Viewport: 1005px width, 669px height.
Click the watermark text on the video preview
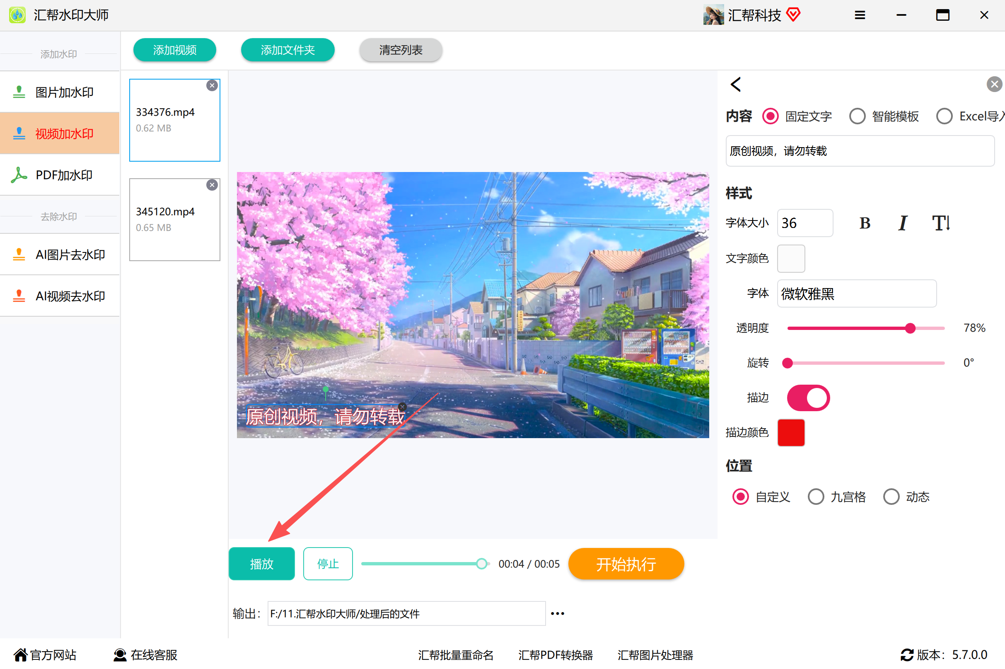(325, 417)
